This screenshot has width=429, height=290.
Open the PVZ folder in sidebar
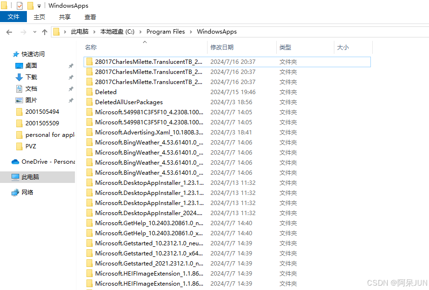pos(31,146)
